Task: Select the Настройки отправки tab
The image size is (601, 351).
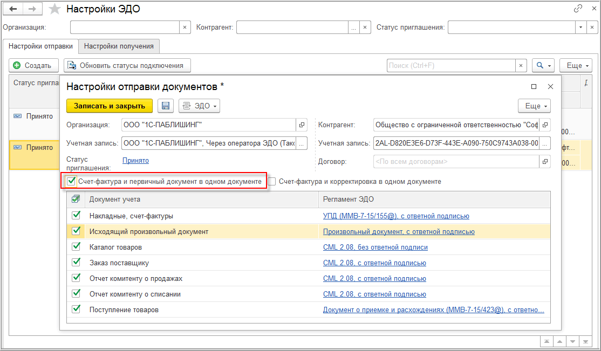Action: tap(40, 46)
